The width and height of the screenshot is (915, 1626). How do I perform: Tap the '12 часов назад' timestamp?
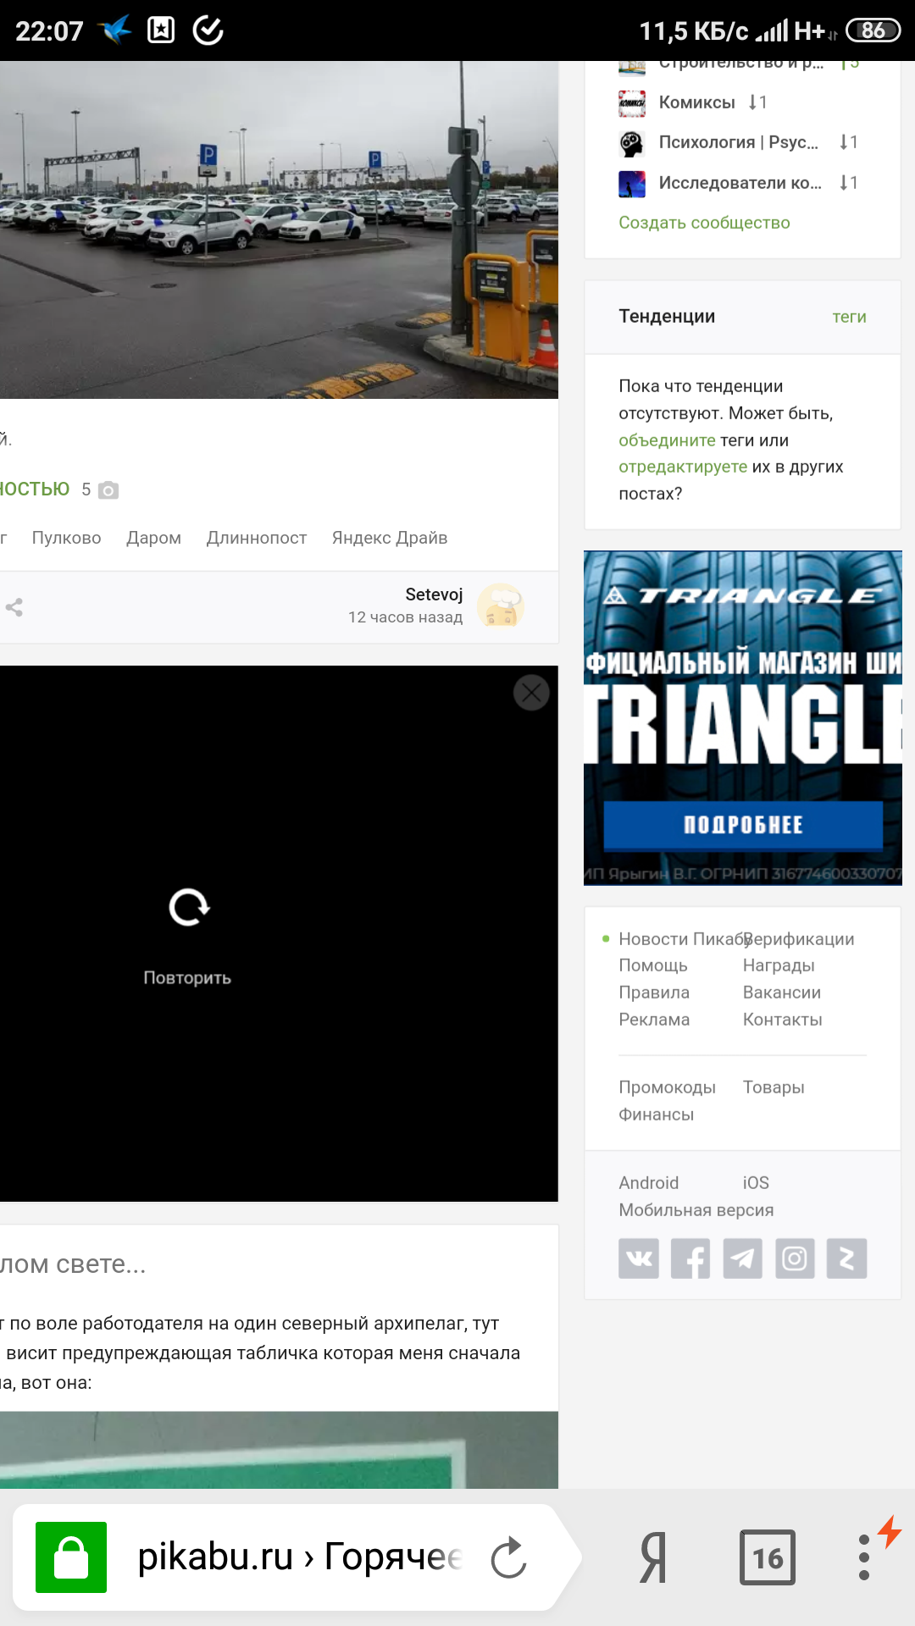pyautogui.click(x=405, y=617)
